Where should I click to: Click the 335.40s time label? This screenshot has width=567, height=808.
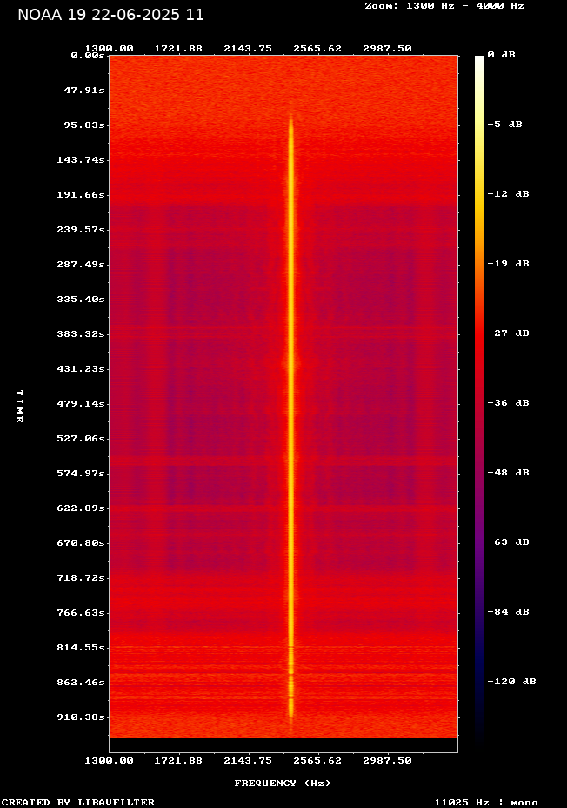[81, 300]
